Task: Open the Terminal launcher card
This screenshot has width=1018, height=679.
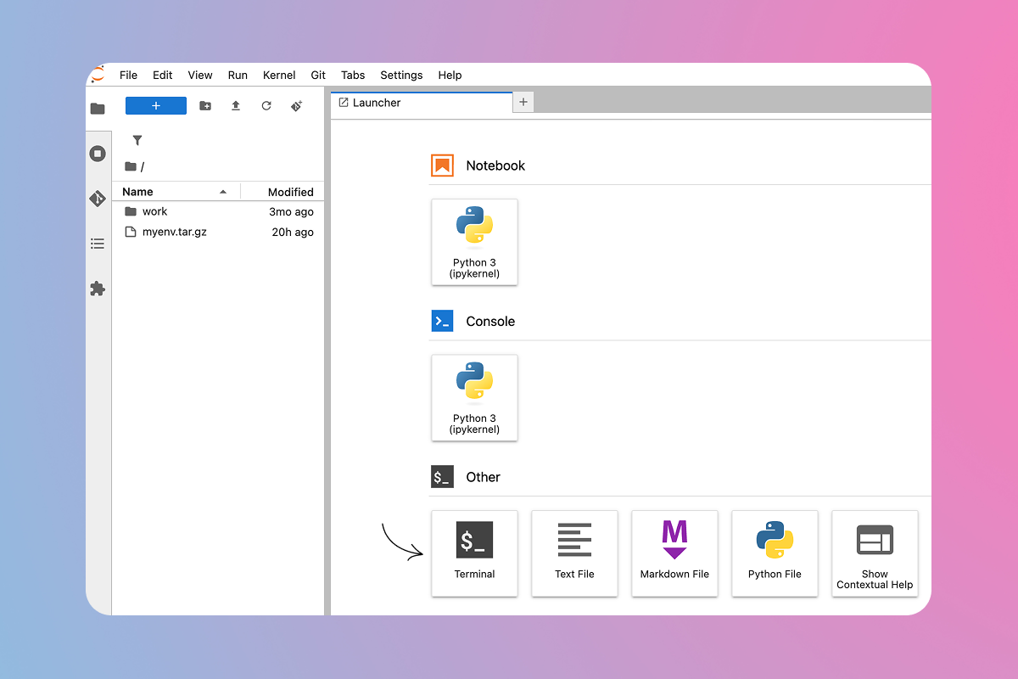Action: point(474,553)
